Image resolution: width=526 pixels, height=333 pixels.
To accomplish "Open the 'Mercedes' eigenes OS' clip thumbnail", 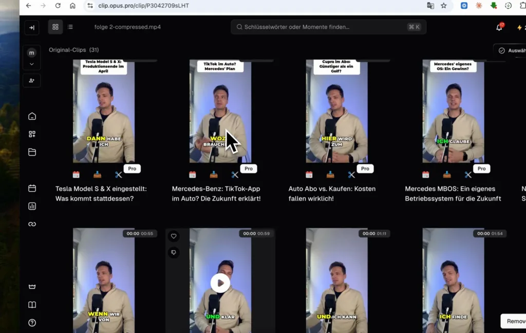I will (453, 111).
